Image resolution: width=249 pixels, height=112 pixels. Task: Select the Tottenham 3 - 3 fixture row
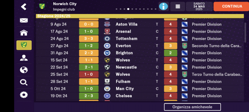point(140,39)
